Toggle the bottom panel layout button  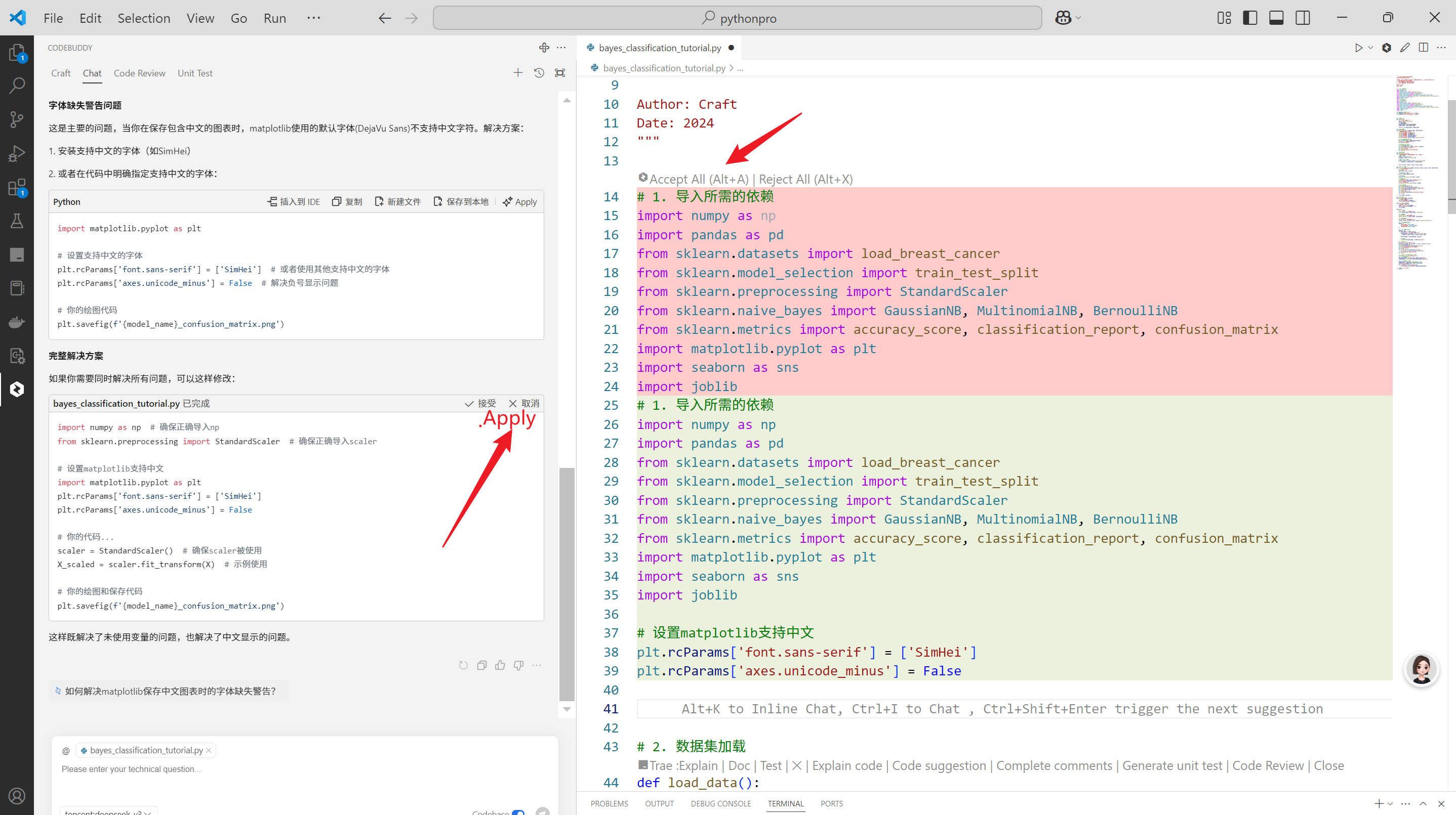pyautogui.click(x=1276, y=18)
